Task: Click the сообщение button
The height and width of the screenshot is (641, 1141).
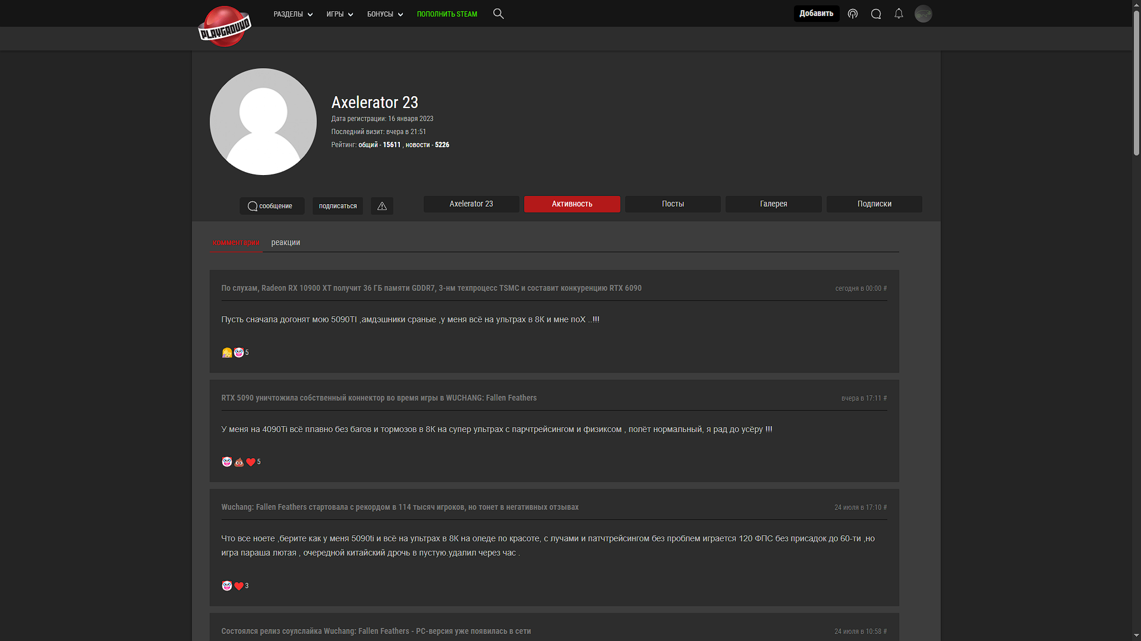Action: tap(272, 206)
